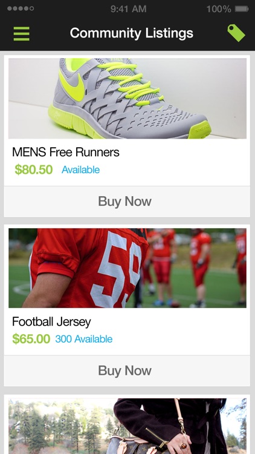The width and height of the screenshot is (255, 454).
Task: Buy the MENS Free Runners now
Action: tap(127, 202)
